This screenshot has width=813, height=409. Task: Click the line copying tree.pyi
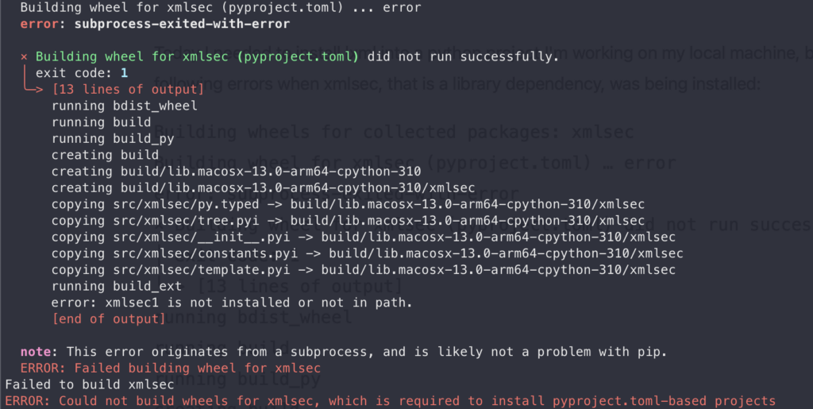[348, 220]
